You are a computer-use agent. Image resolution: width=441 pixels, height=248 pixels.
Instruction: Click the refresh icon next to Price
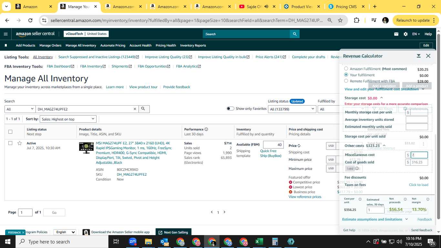coord(299,146)
